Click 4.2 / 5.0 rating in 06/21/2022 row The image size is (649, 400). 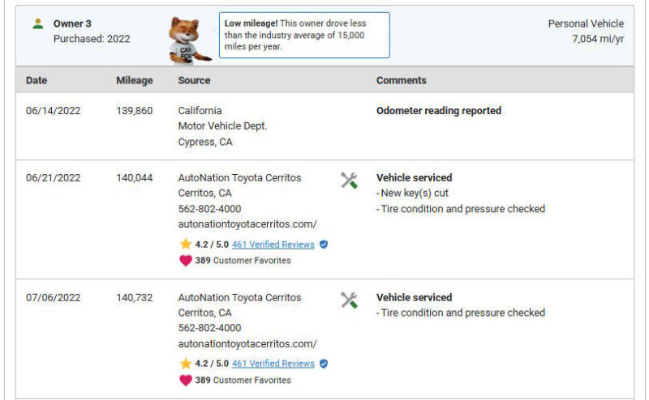pyautogui.click(x=212, y=245)
